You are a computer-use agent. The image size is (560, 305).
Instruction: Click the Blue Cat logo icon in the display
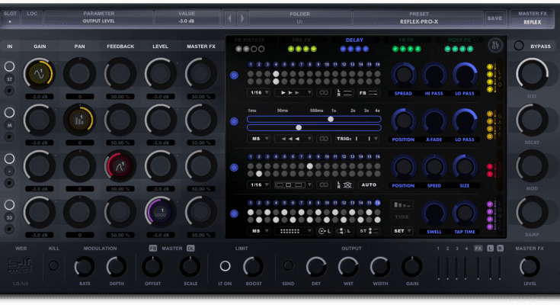(x=494, y=44)
